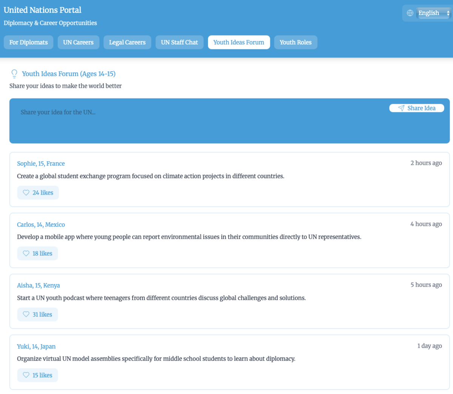Click Yuki's virtual UN model assemblies text

[x=156, y=359]
